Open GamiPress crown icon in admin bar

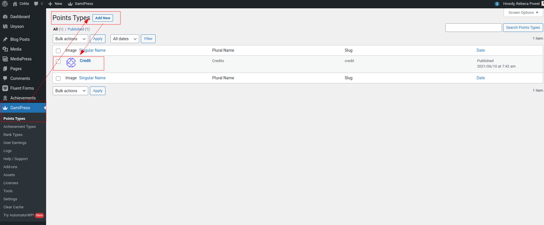click(x=70, y=4)
